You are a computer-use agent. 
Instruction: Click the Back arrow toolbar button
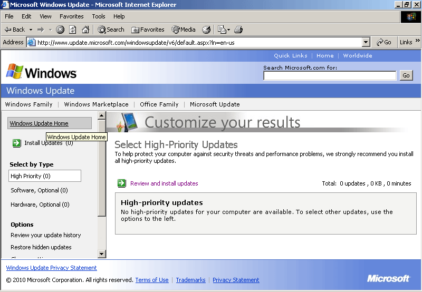(x=15, y=30)
